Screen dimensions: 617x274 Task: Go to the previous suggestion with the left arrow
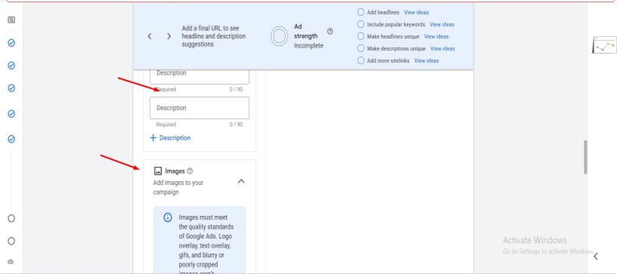150,36
